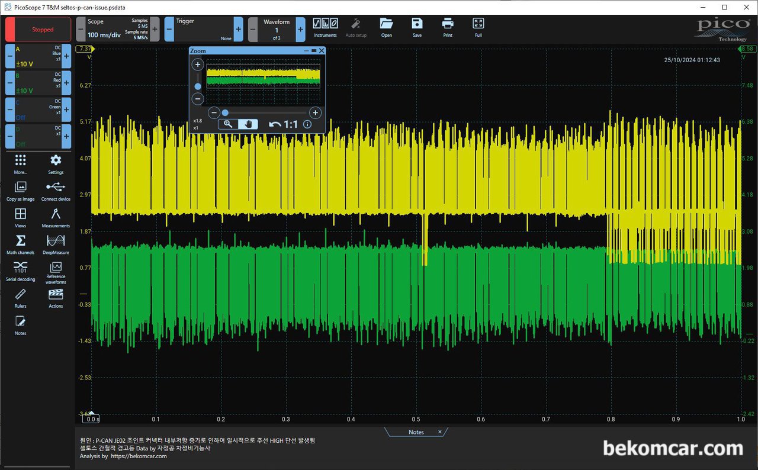
Task: Go to previous Waveform with minus
Action: tap(253, 29)
